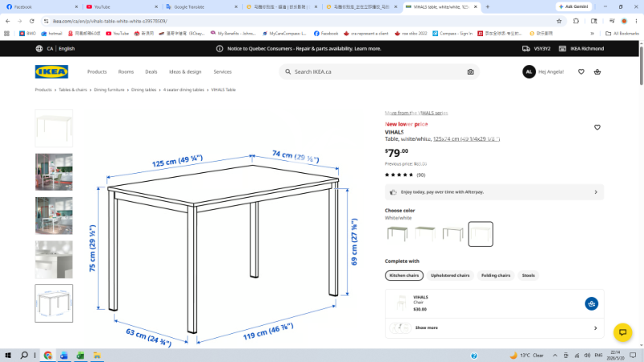Open the taskbar search icon
This screenshot has height=362, width=644.
(24, 355)
